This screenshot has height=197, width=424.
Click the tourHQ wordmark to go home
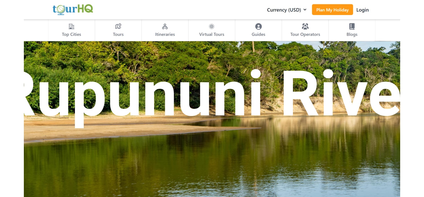(72, 9)
